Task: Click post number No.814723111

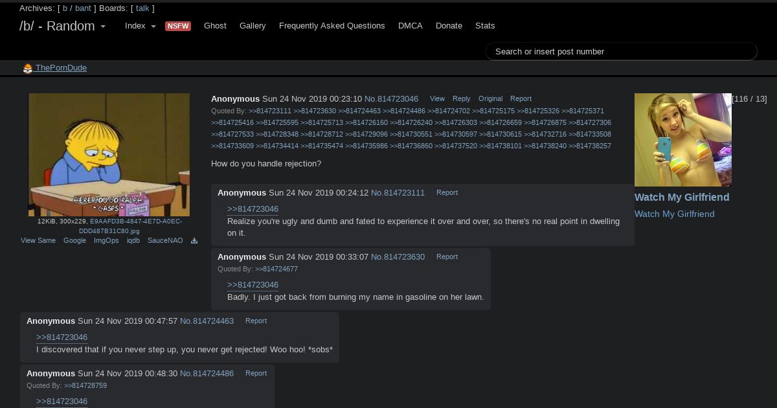Action: [x=398, y=193]
